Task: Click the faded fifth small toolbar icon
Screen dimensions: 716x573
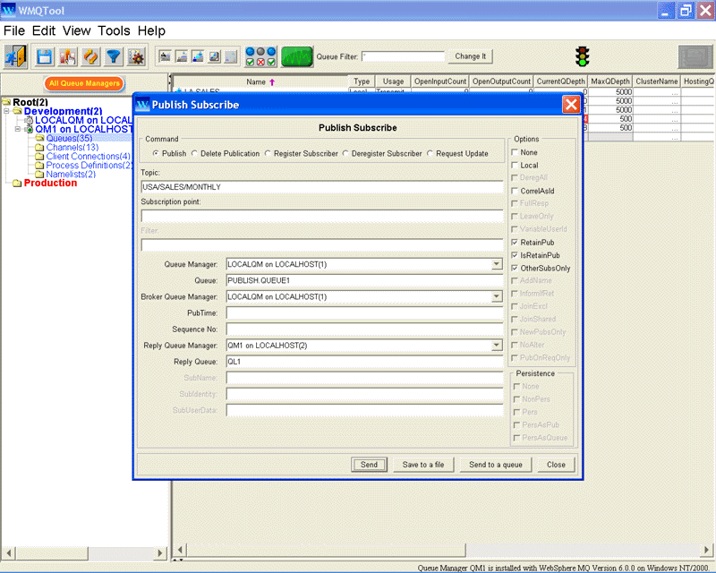Action: 231,56
